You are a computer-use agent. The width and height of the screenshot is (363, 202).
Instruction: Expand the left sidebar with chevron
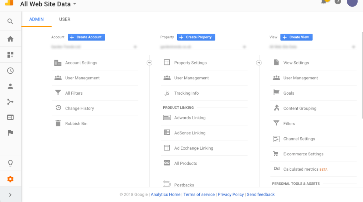[x=10, y=195]
